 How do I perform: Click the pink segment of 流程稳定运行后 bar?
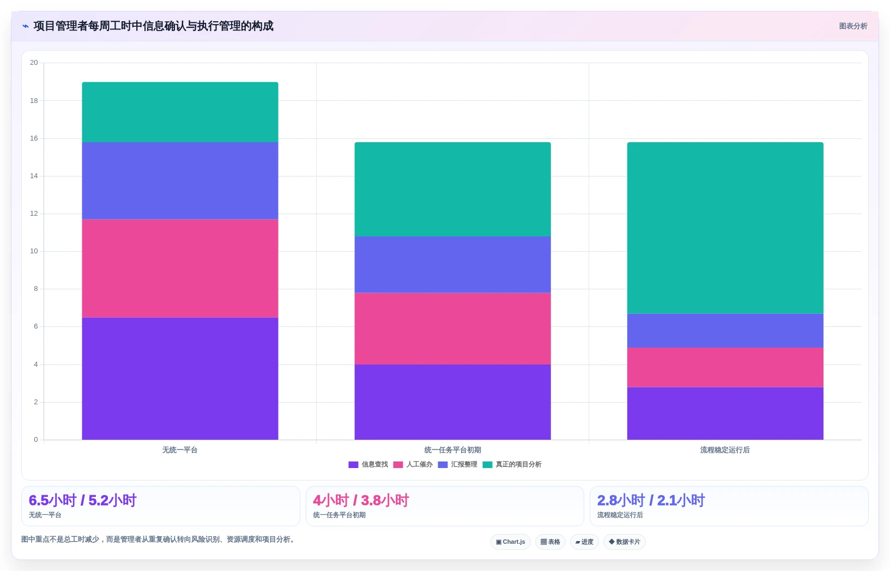(725, 367)
